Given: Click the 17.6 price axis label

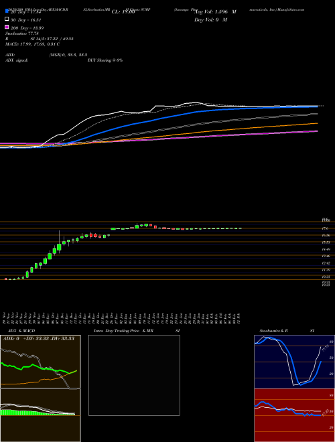Looking at the screenshot, I should click(325, 228).
